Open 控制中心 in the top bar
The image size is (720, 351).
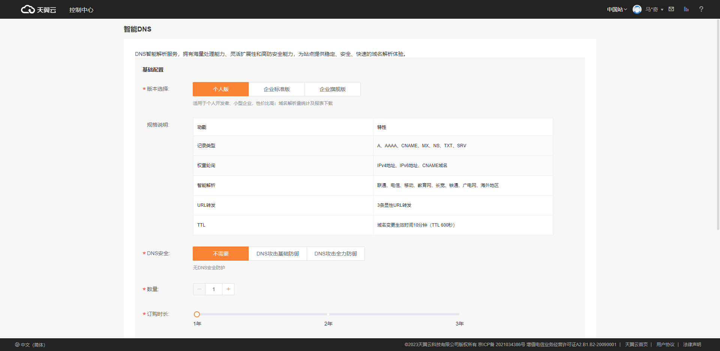(81, 10)
